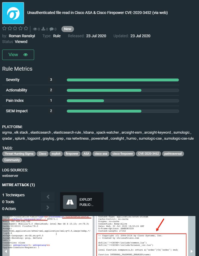Show next screenshot in carousel
199x256 pixels.
(192, 251)
